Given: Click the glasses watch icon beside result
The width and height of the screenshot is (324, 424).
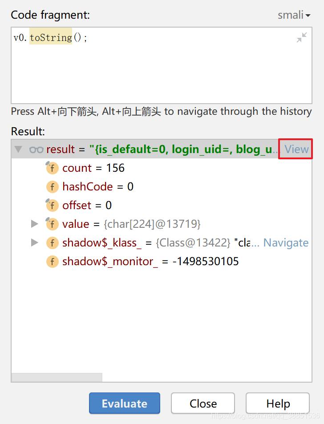Looking at the screenshot, I should pos(36,149).
